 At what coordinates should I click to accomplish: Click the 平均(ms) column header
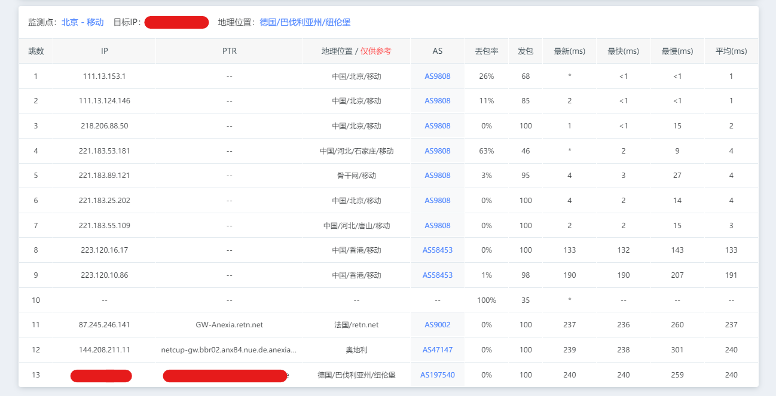(731, 51)
